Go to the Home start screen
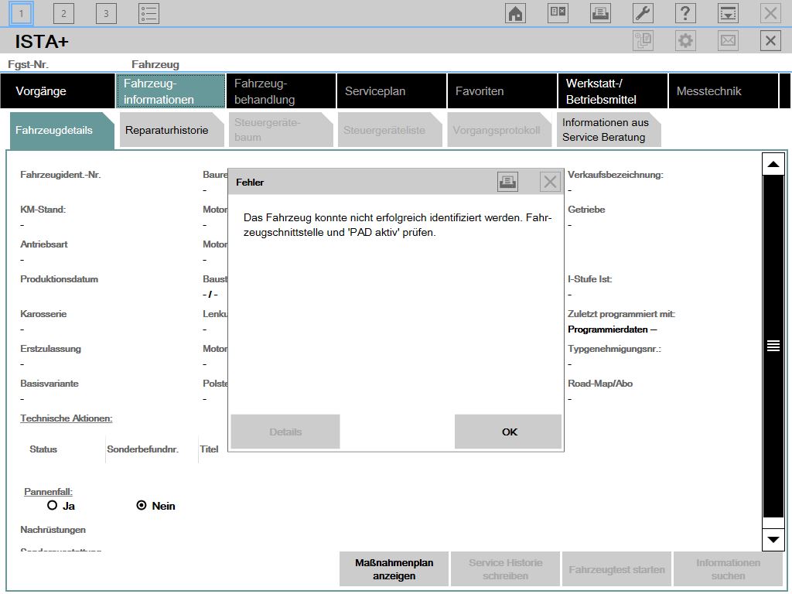This screenshot has width=792, height=594. coord(515,13)
